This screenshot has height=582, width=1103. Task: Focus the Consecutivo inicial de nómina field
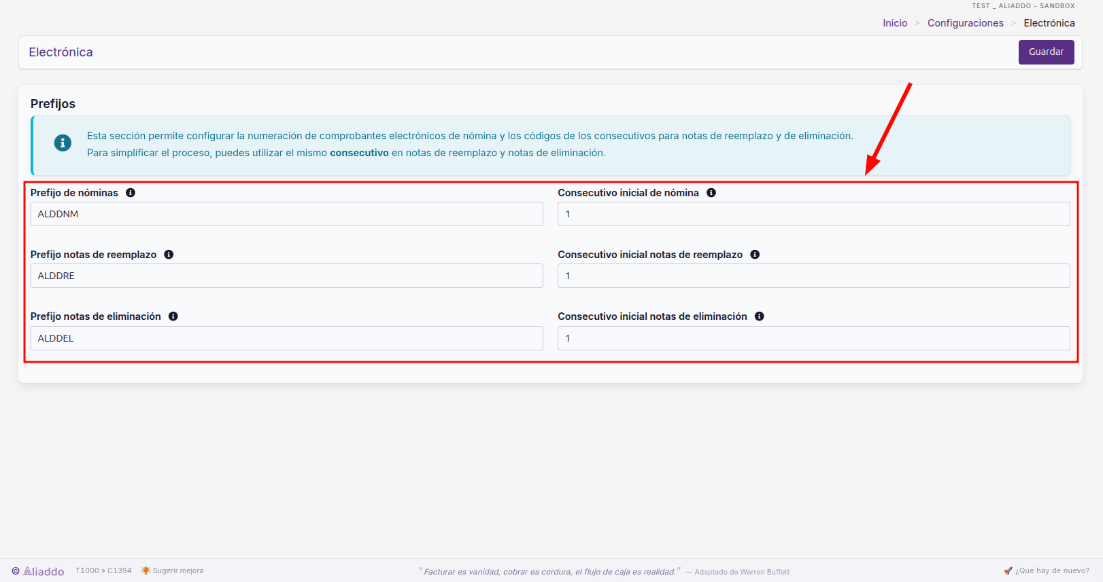[x=814, y=214]
